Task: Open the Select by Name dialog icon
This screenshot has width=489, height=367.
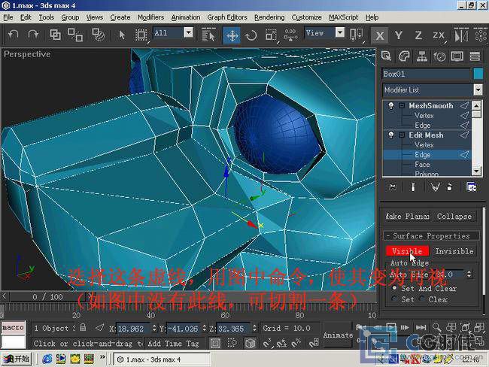Action: [208, 35]
